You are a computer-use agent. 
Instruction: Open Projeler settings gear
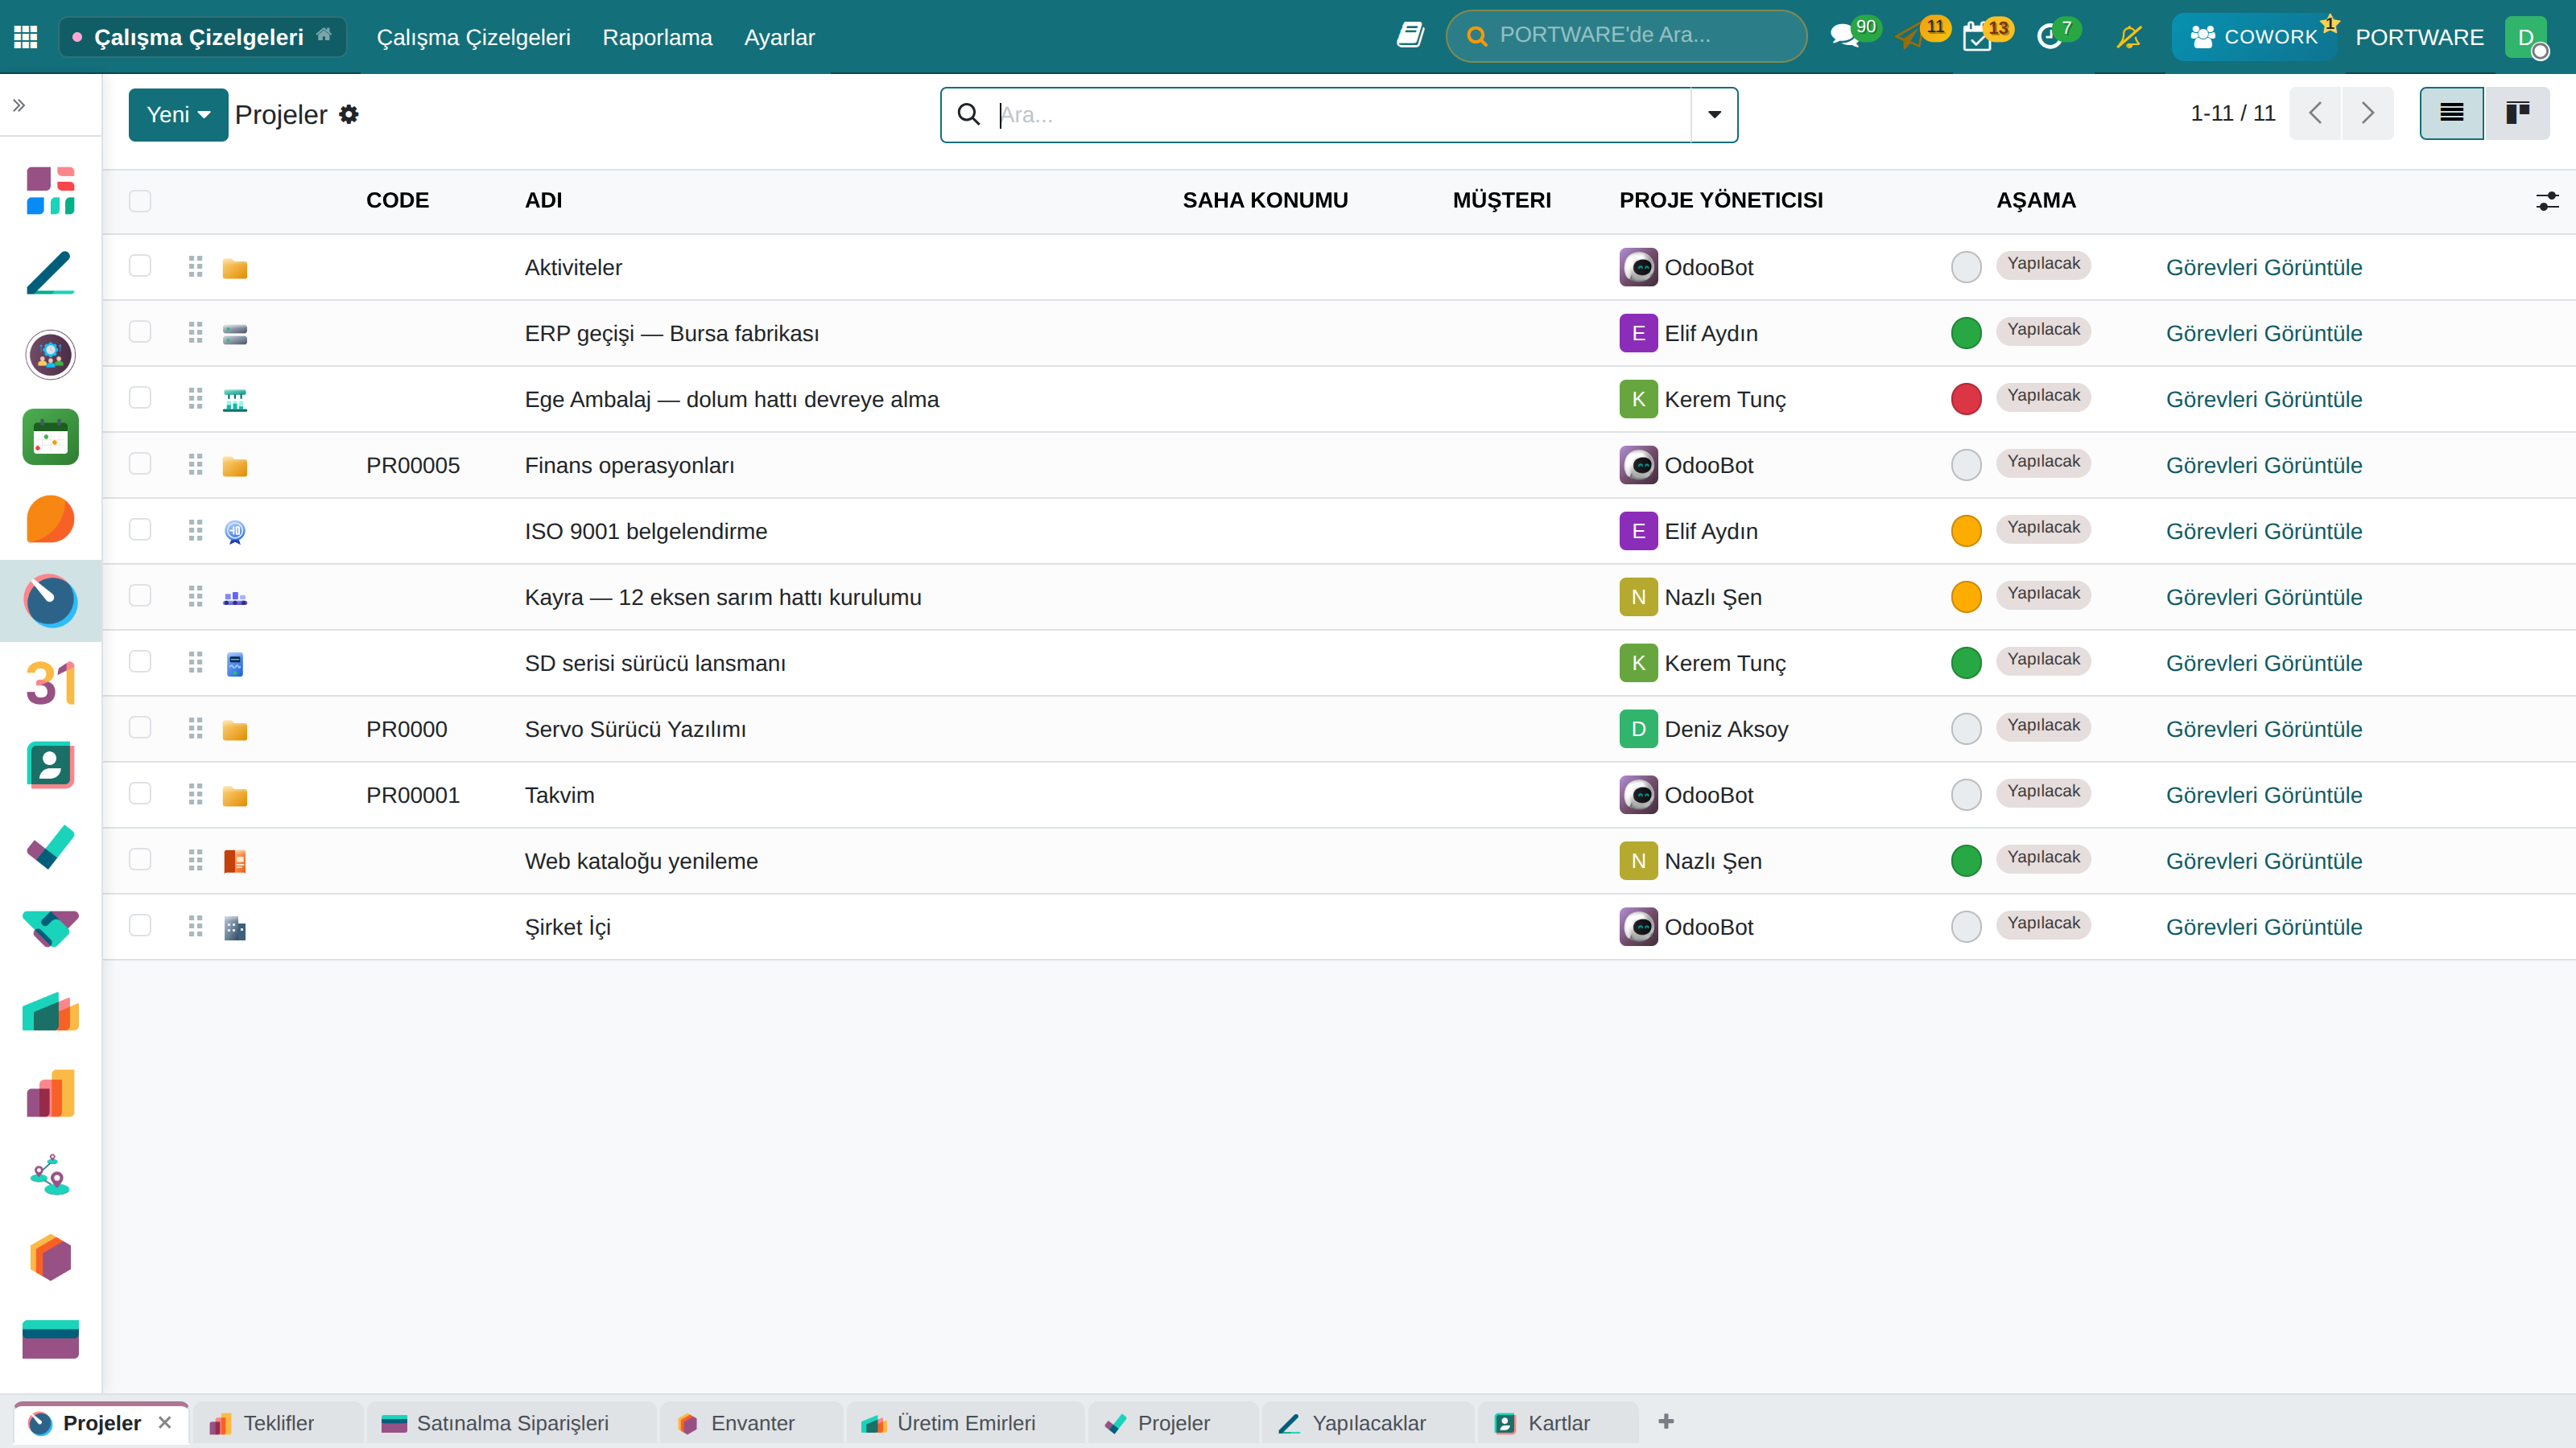pos(349,115)
